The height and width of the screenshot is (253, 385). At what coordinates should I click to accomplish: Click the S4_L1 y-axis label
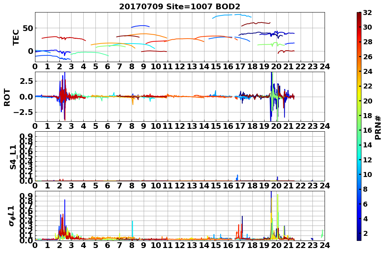coord(13,157)
